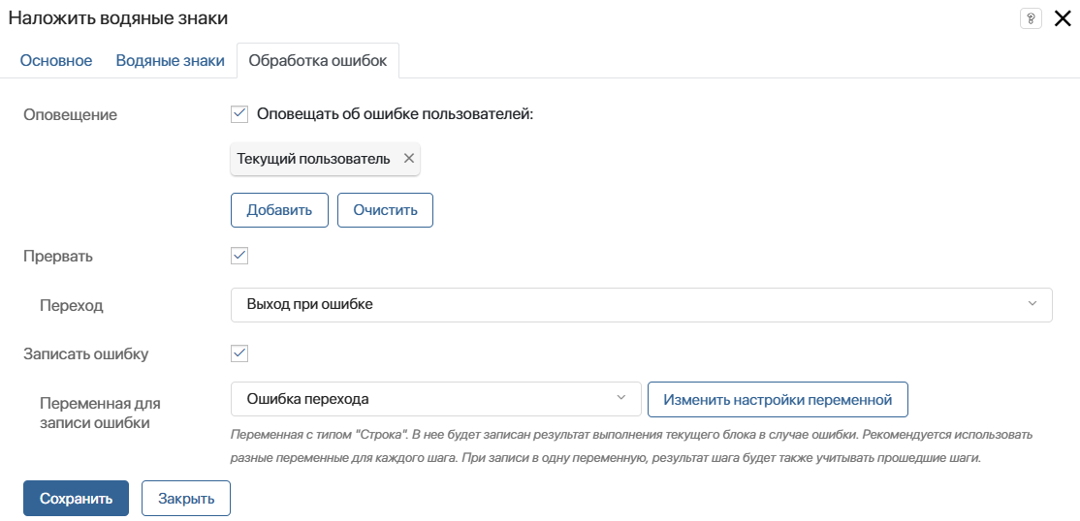1080x521 pixels.
Task: Disable the 'Записать ошибку' checkbox
Action: [x=239, y=353]
